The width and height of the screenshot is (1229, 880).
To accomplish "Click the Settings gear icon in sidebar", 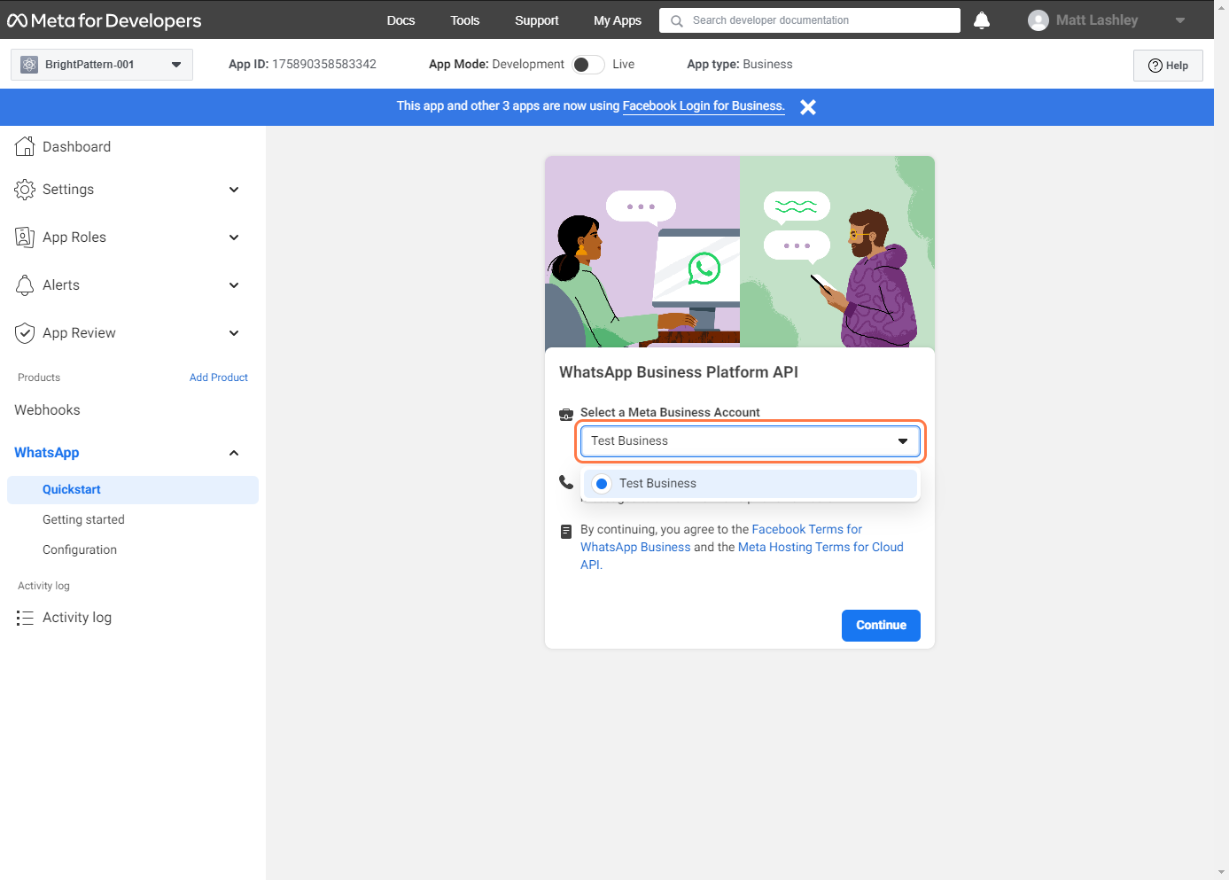I will (x=25, y=190).
